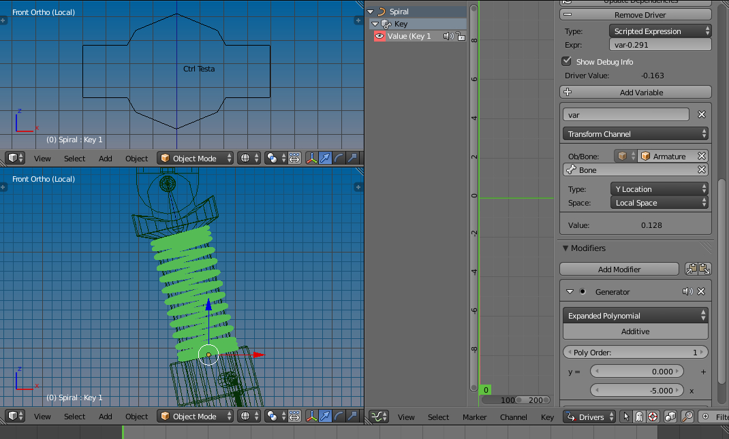Toggle the eye icon for Value (Key 1)

[379, 36]
